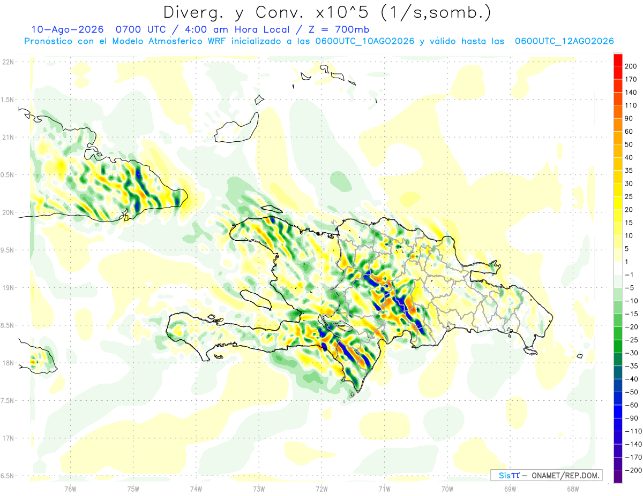643x496 pixels.
Task: Click the '71W' longitude label
Action: click(384, 489)
